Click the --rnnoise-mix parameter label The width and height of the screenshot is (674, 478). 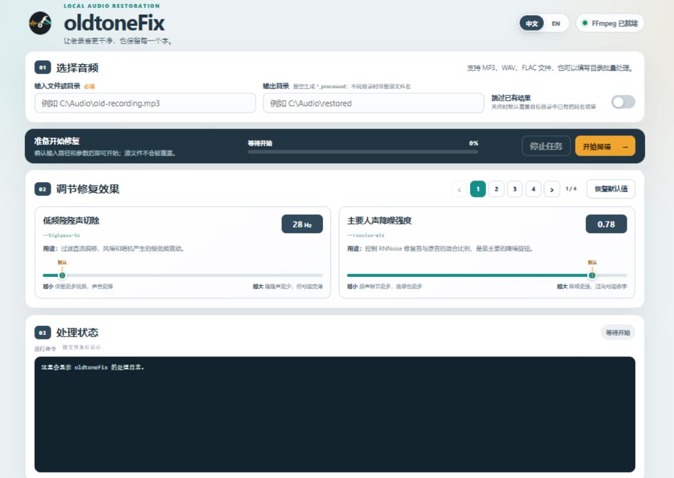[366, 236]
